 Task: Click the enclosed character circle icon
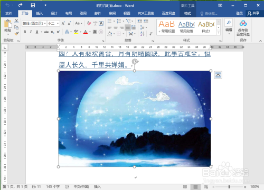pyautogui.click(x=101, y=32)
